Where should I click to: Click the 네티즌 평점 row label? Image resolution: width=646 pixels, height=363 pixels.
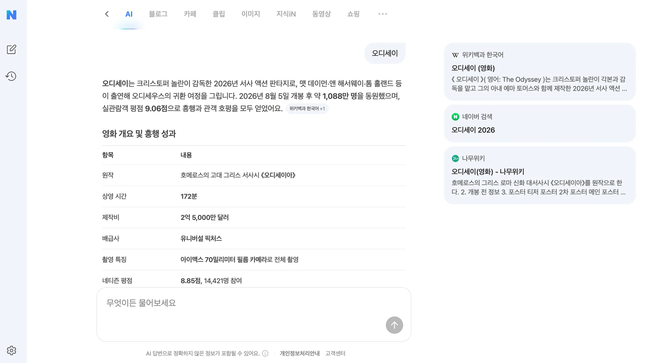coord(117,281)
